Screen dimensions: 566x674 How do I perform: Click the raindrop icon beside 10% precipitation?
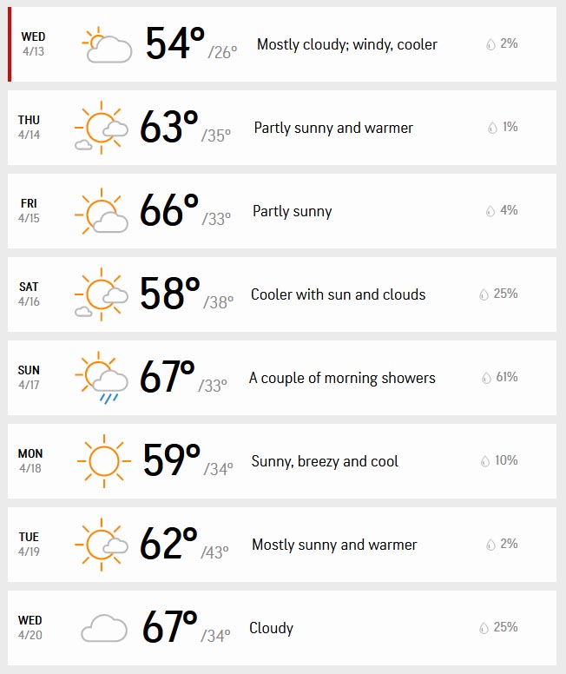click(x=484, y=461)
